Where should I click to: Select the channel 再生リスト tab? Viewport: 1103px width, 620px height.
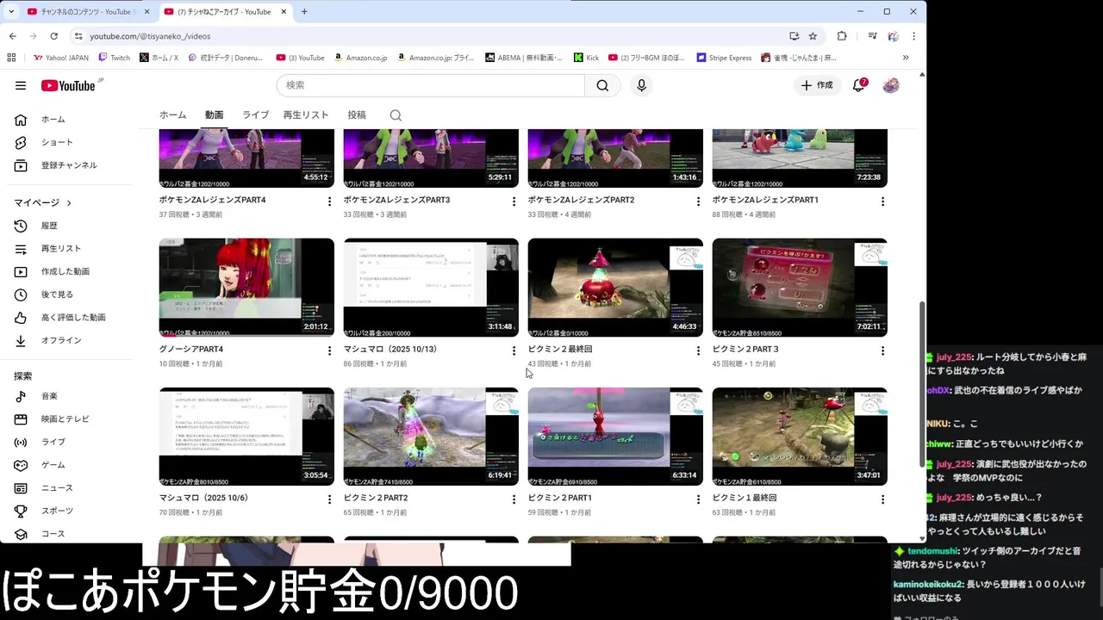pos(306,115)
